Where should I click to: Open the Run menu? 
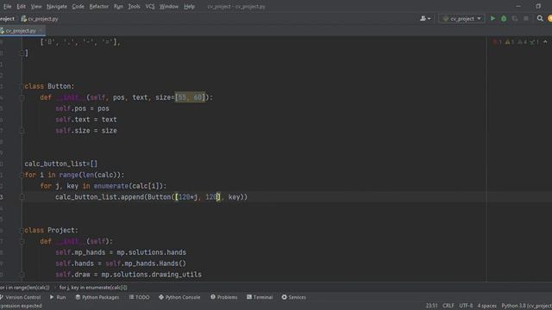tap(118, 6)
